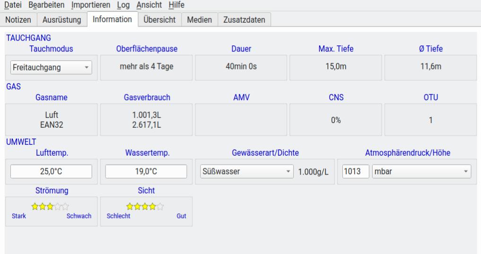
Task: Click the Atmosphärendruck/Höhe label
Action: coord(408,153)
